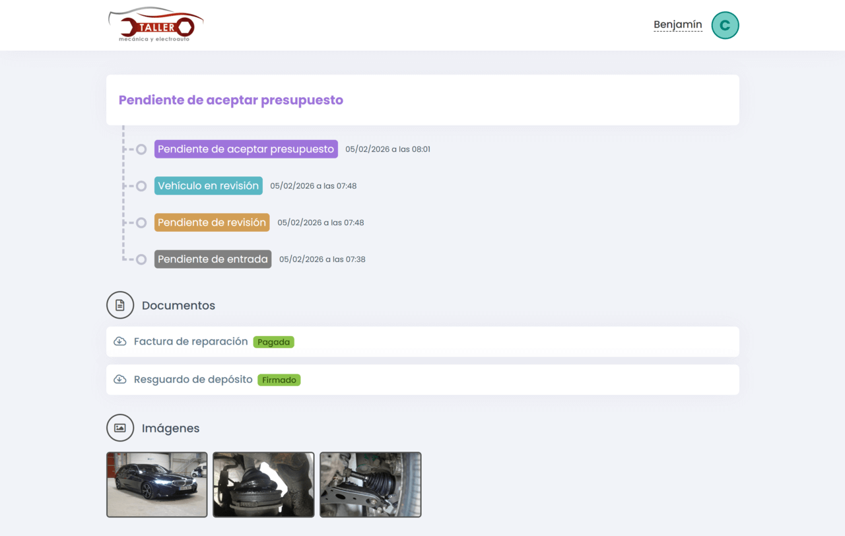
Task: Open the black BMW car photo thumbnail
Action: (156, 484)
